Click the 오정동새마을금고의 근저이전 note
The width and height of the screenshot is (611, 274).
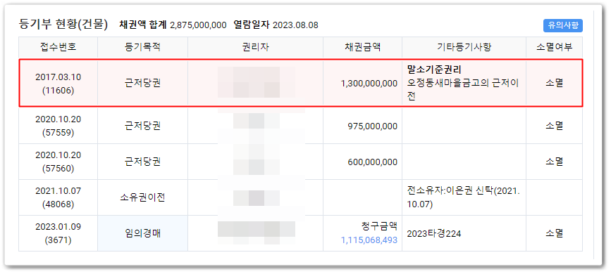pos(462,90)
